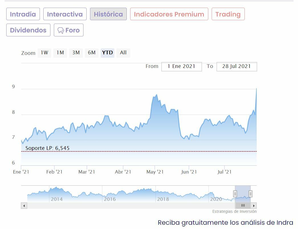Open Indicadores Premium section
298x229 pixels.
tap(169, 14)
